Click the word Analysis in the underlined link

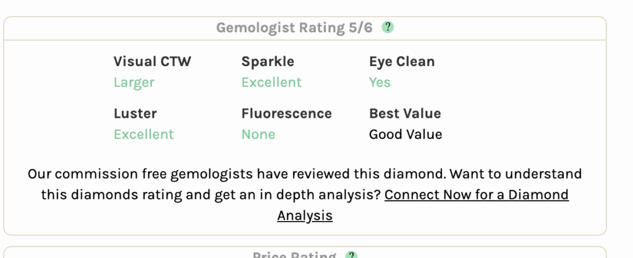305,215
